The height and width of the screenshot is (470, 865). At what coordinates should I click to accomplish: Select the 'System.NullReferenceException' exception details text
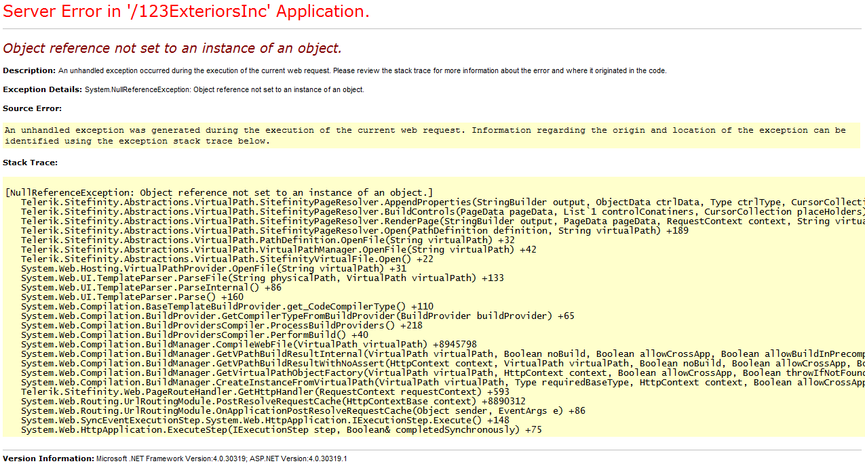pyautogui.click(x=225, y=89)
